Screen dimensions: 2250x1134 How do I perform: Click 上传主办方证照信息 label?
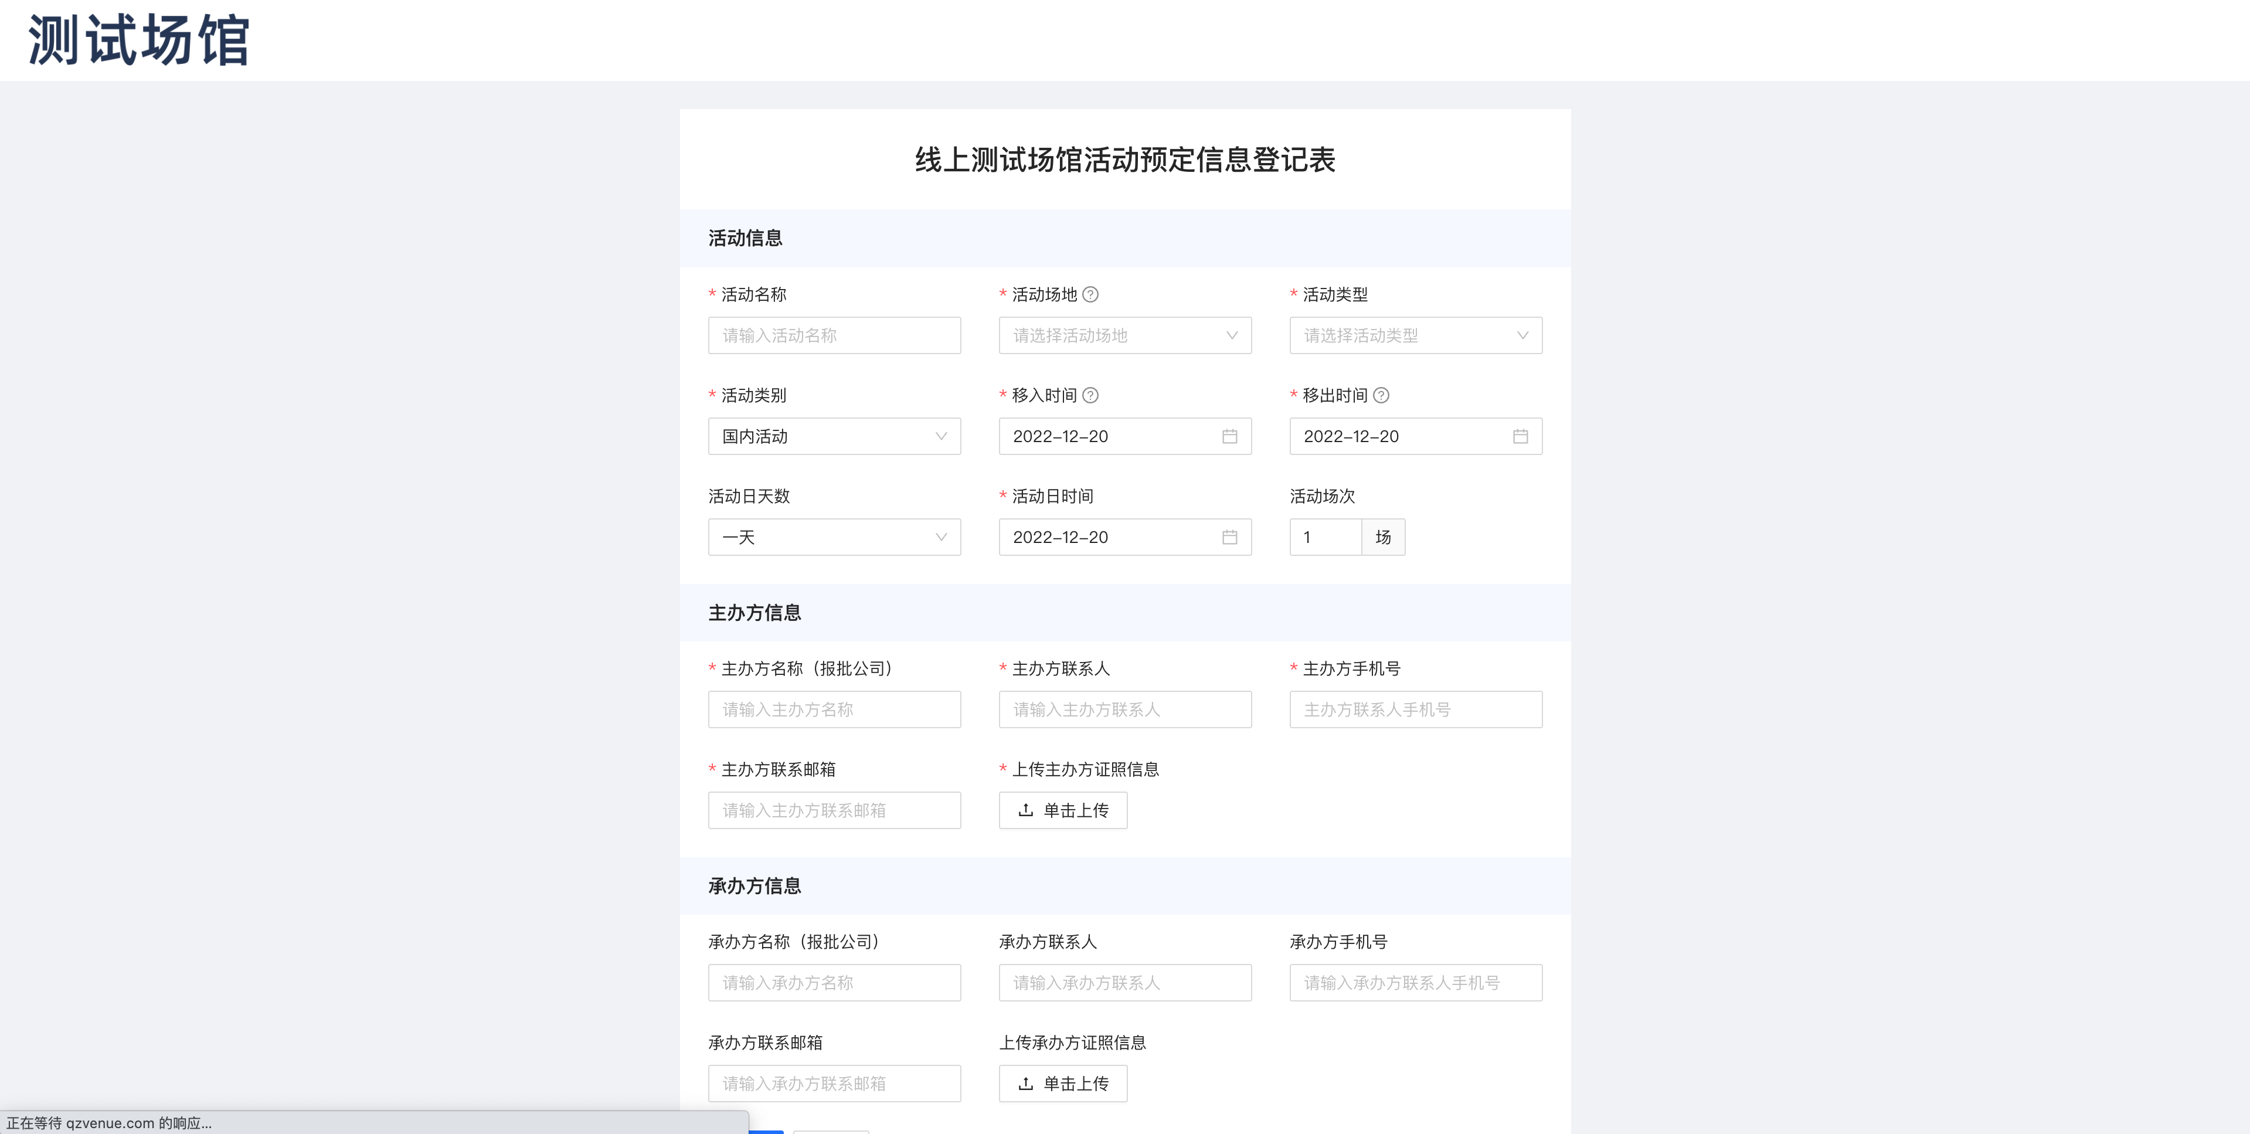(x=1086, y=770)
